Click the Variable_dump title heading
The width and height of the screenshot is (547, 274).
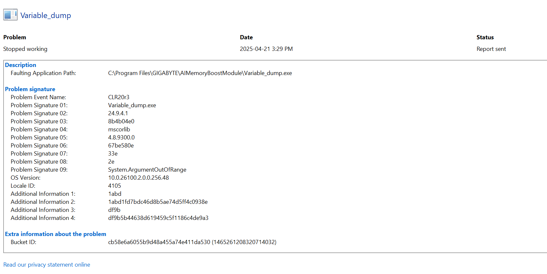click(46, 15)
